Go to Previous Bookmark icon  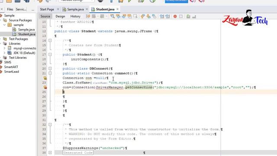point(143,16)
